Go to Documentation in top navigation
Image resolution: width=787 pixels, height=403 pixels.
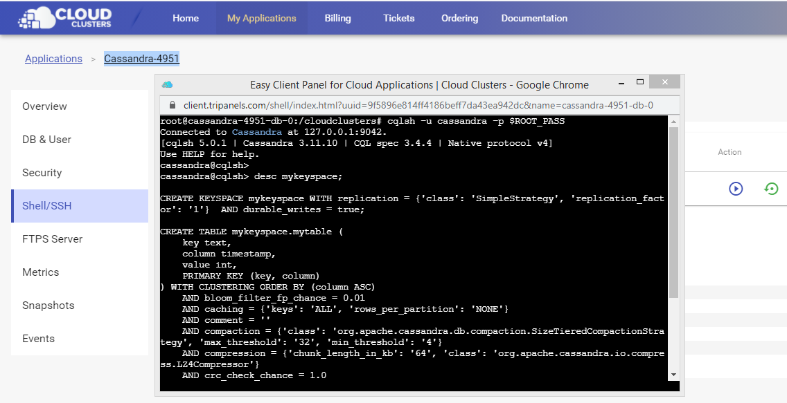[x=534, y=18]
